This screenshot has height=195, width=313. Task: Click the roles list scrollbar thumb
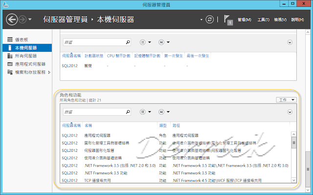293,143
